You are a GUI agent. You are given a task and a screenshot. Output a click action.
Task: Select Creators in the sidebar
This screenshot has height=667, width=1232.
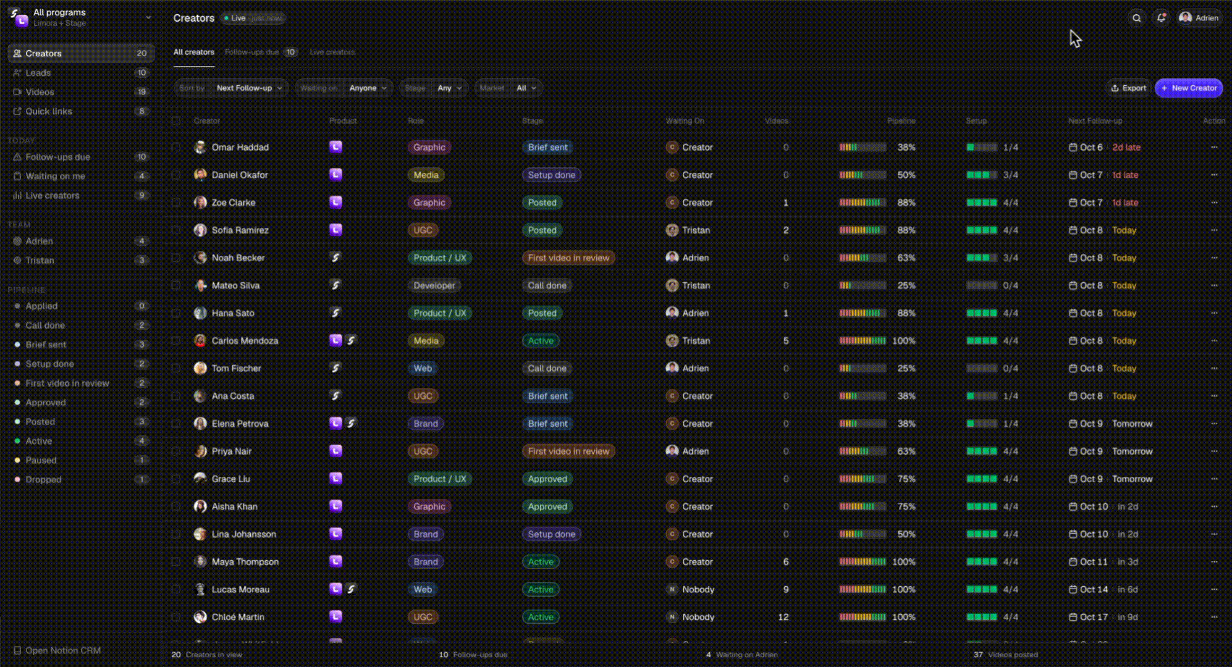coord(80,53)
